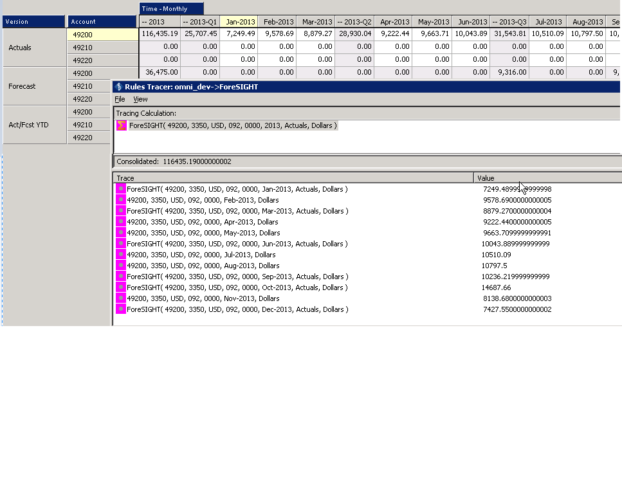Click the trace value 10510.09

[497, 255]
